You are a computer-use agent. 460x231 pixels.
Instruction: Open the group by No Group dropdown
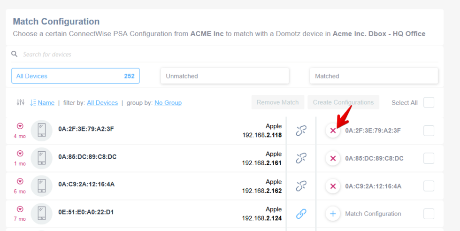pyautogui.click(x=168, y=103)
